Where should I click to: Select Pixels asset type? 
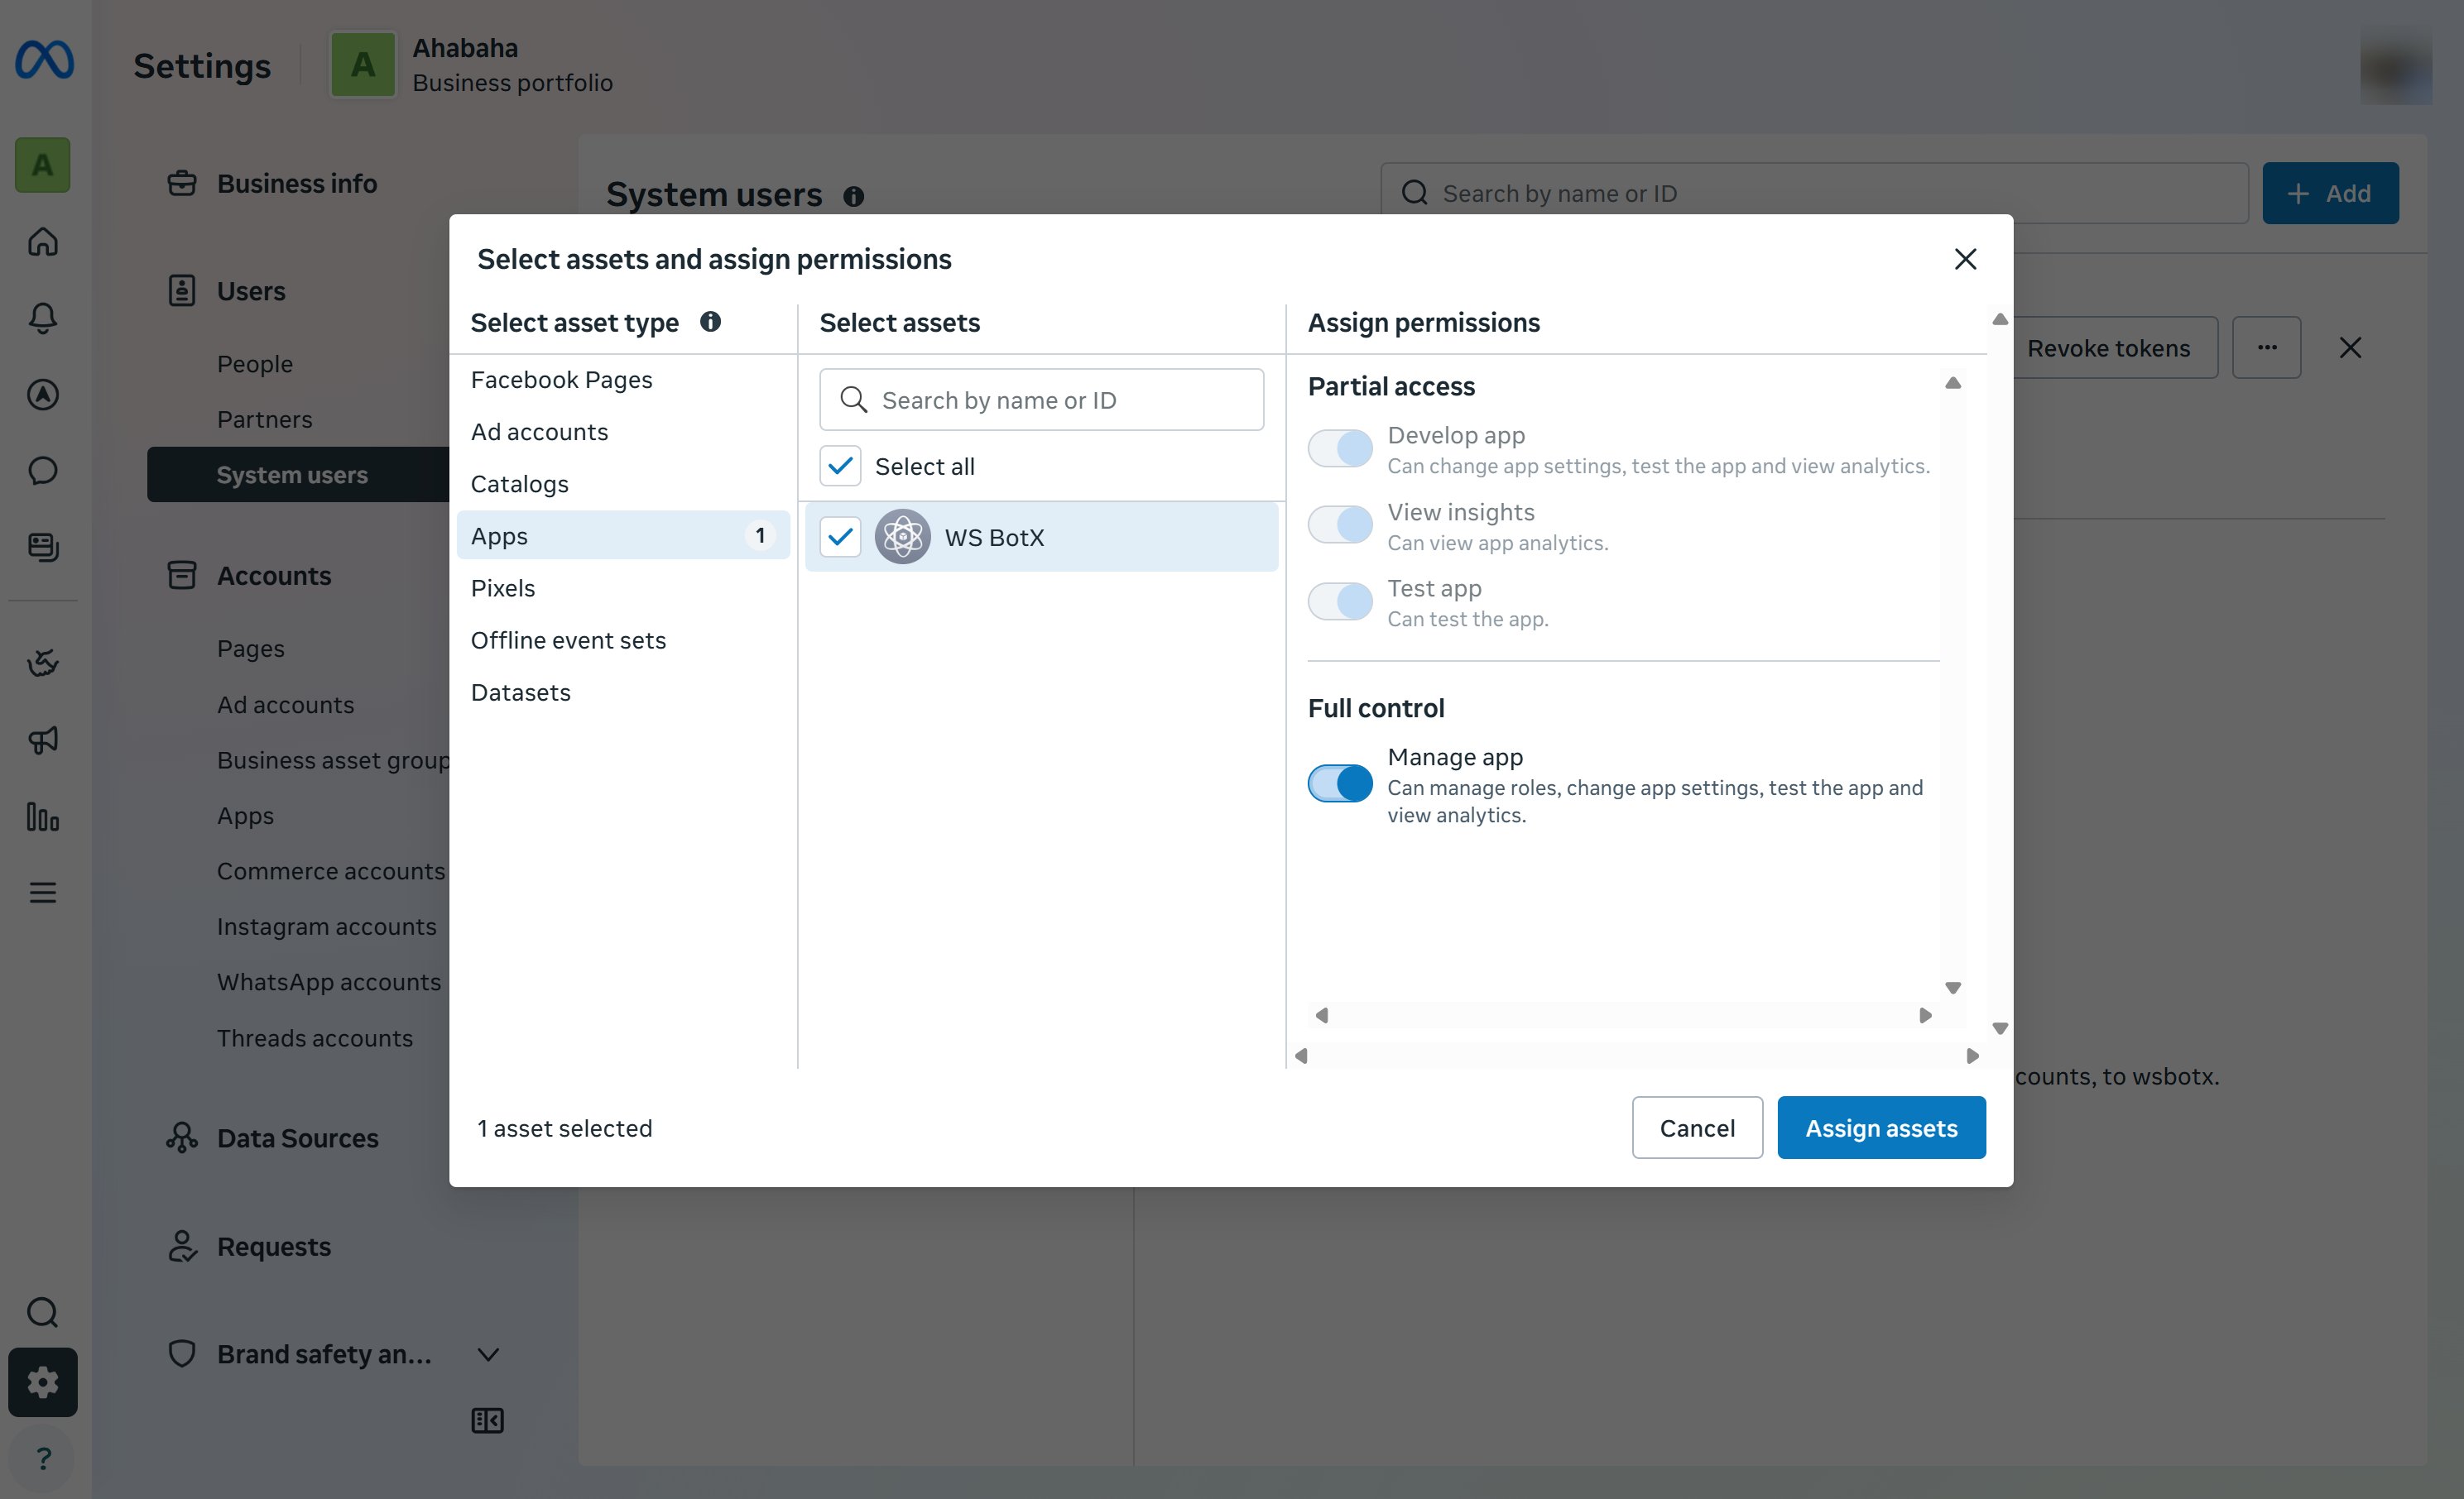pyautogui.click(x=623, y=587)
